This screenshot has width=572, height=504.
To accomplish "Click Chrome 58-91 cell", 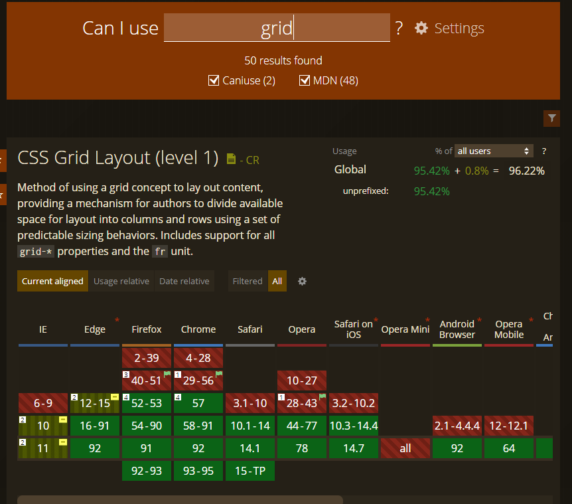I will (x=198, y=426).
